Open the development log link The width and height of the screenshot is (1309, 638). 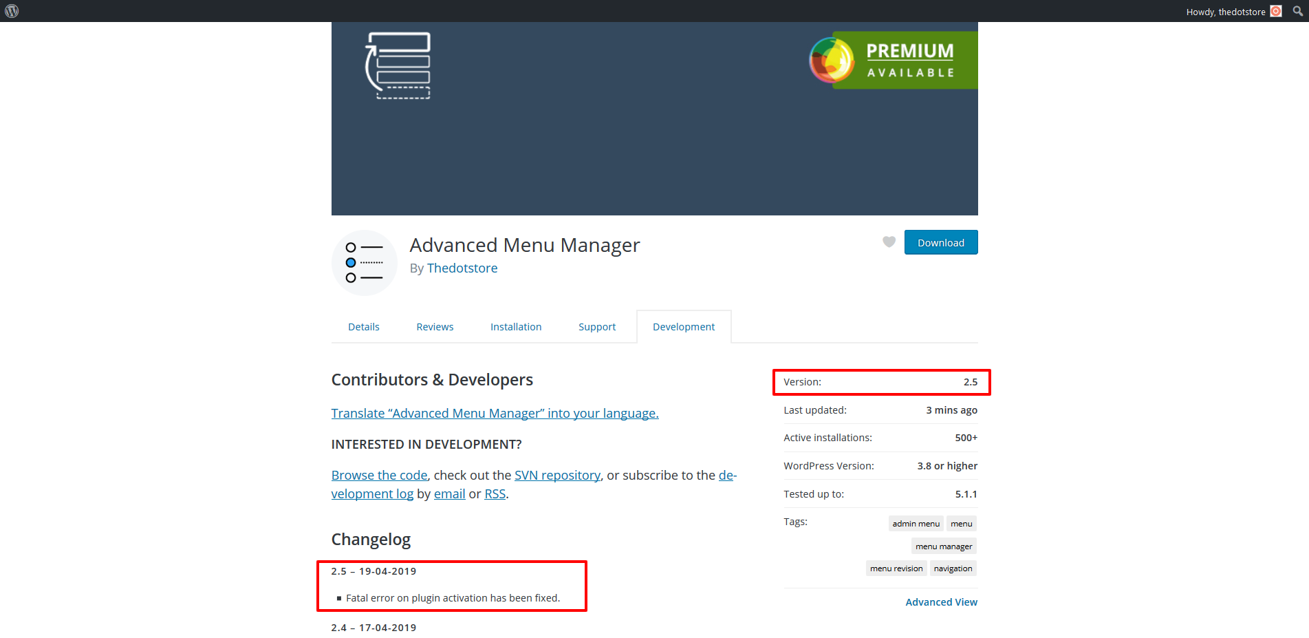372,493
